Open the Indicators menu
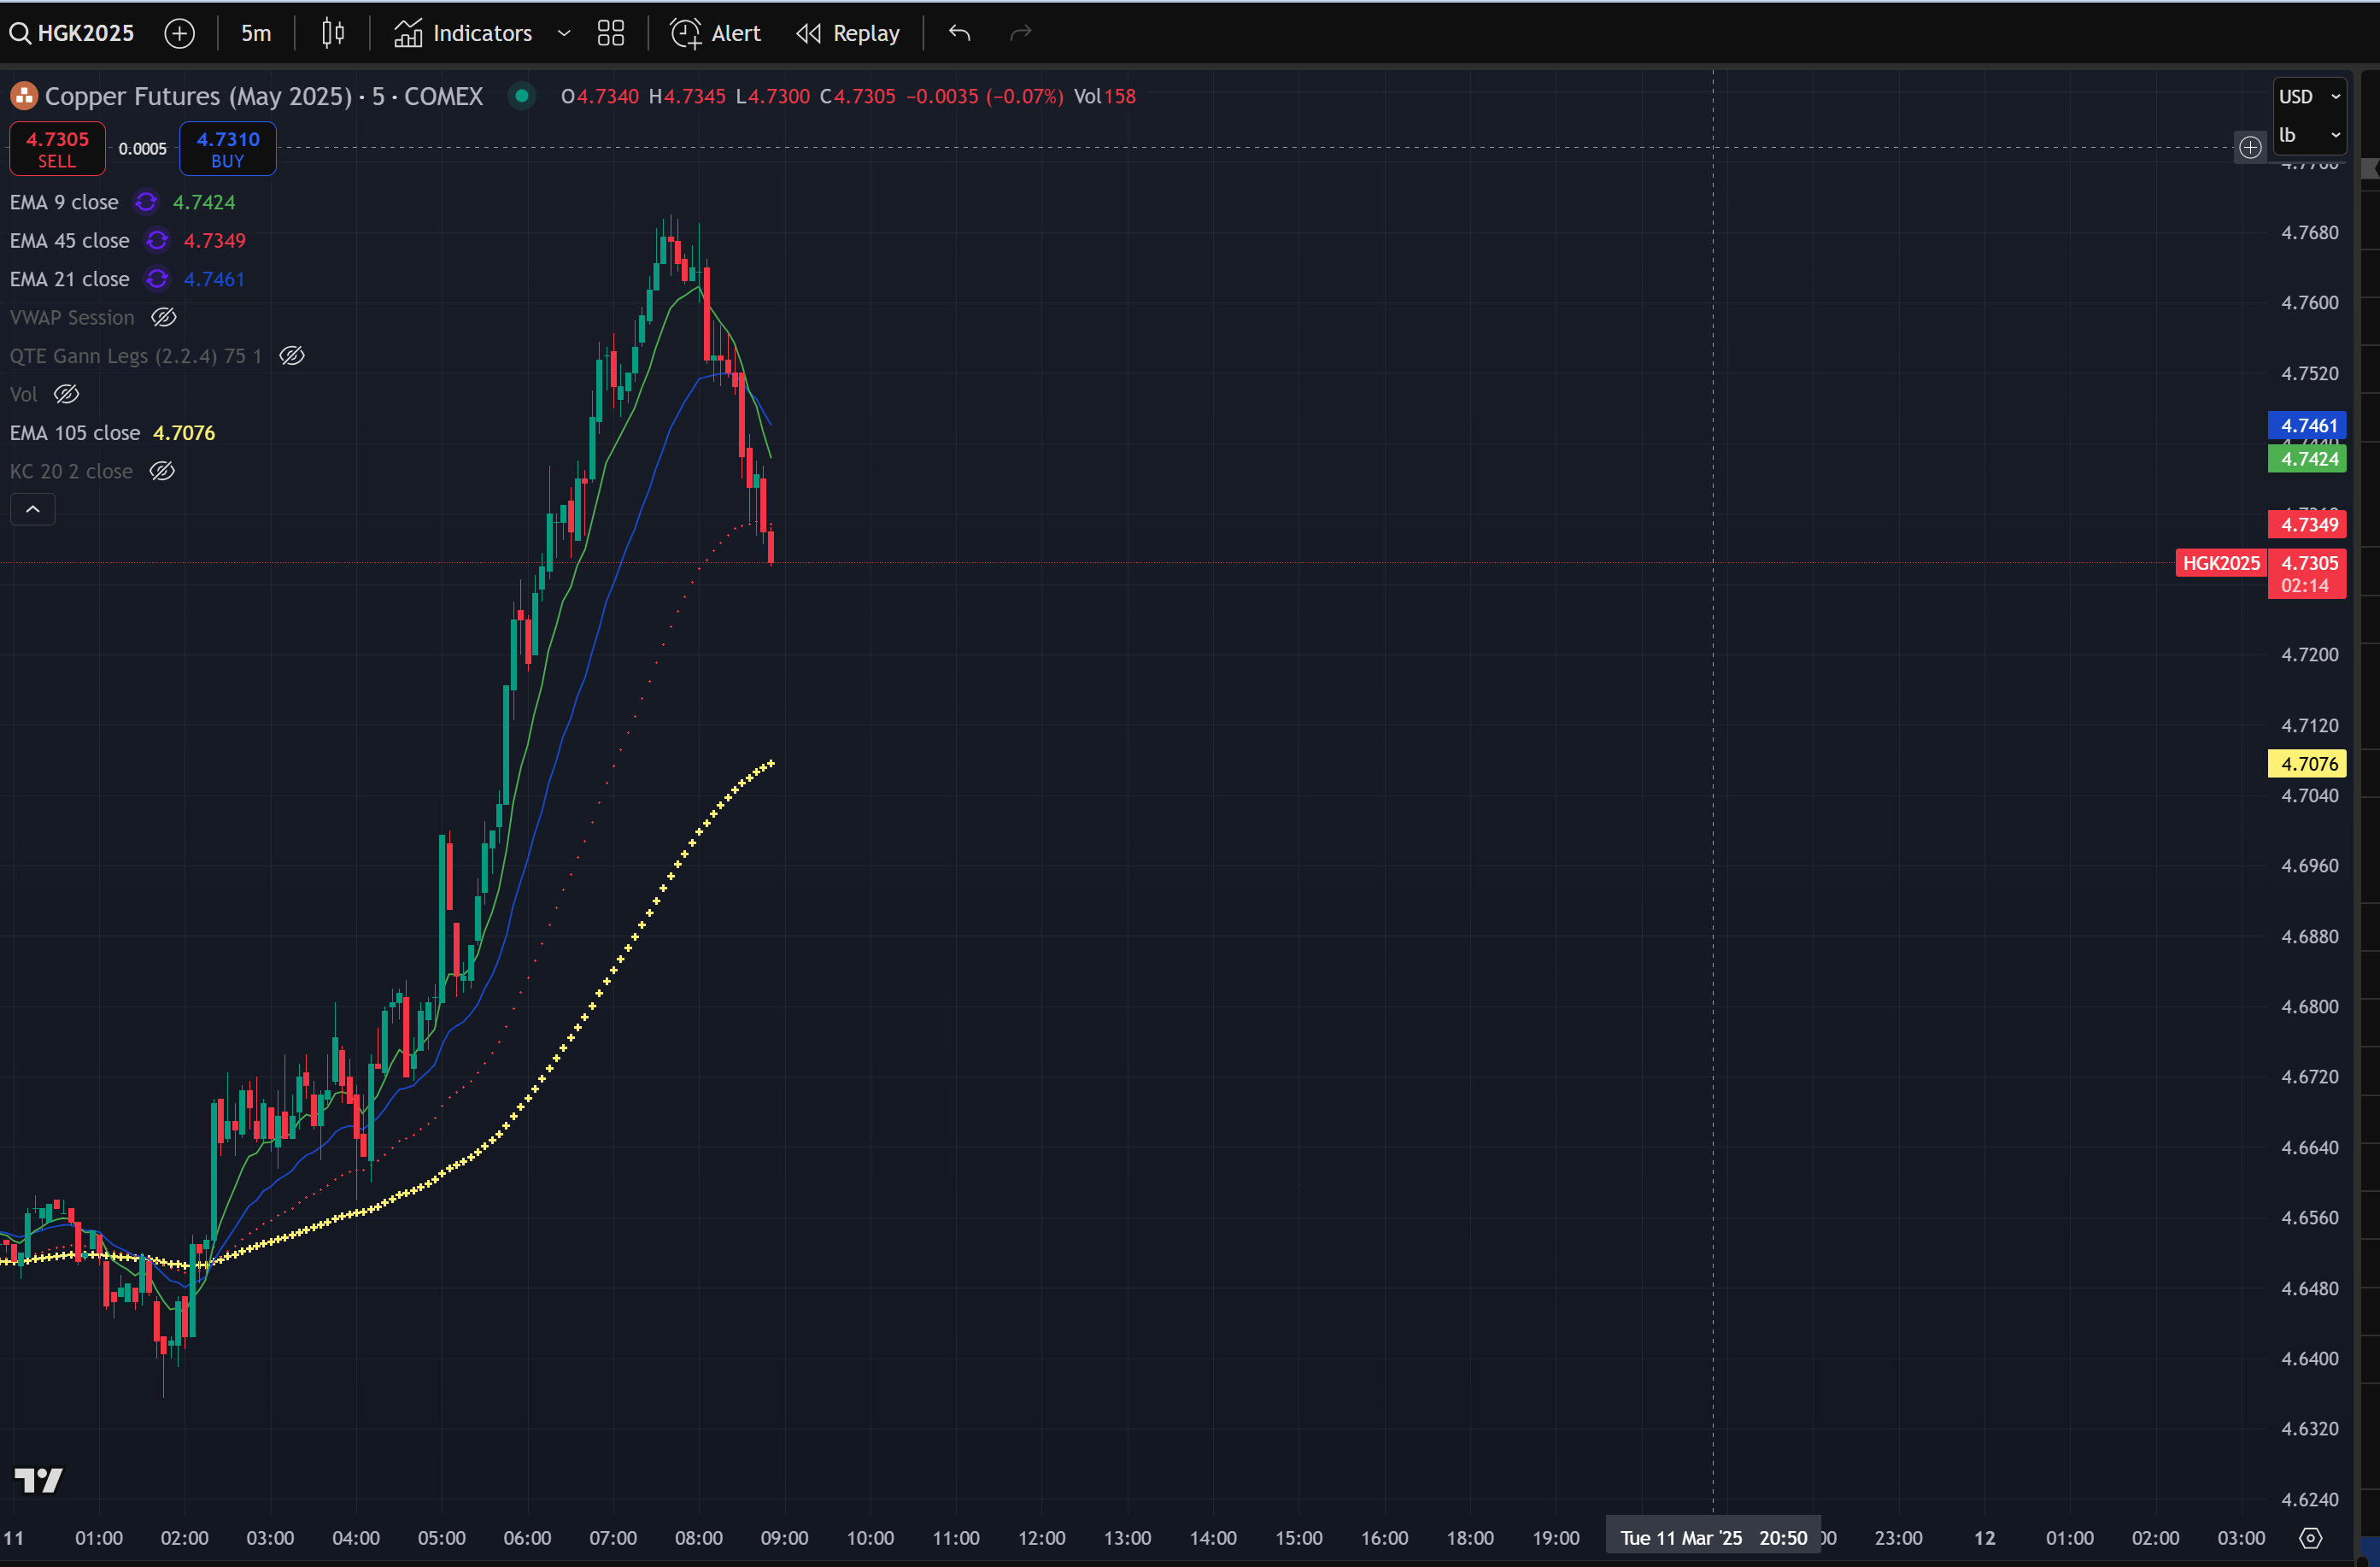 point(463,33)
